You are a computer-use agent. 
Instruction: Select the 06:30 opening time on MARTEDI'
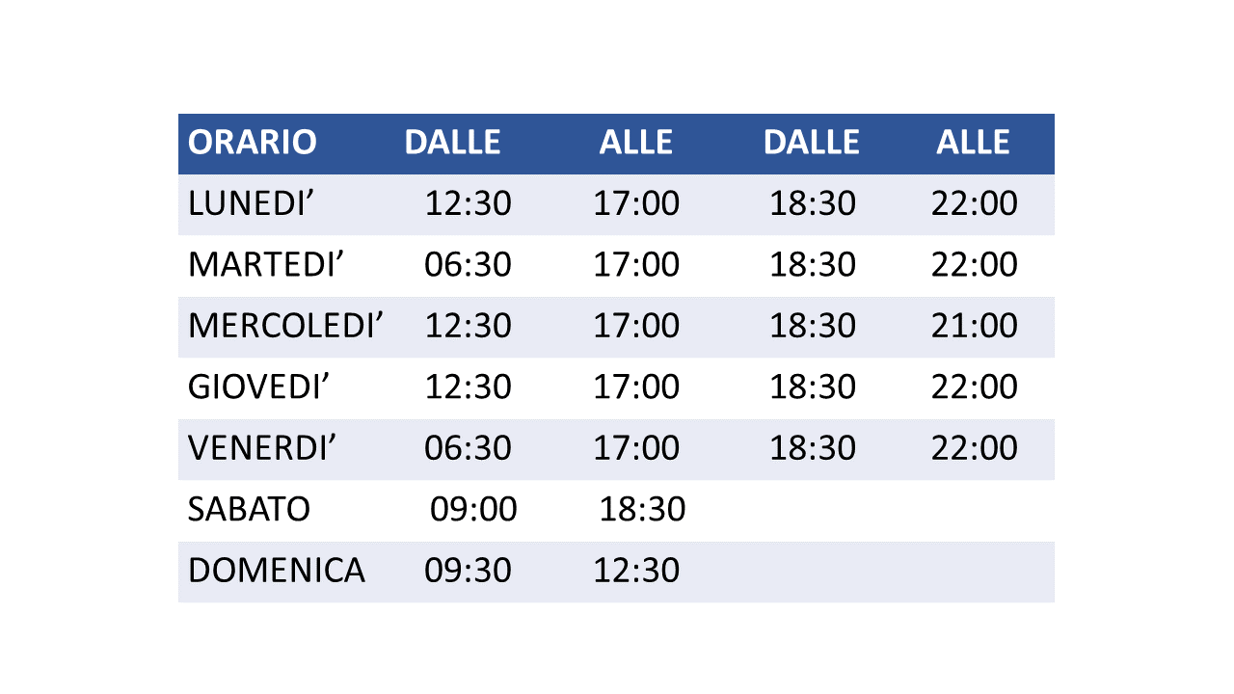[x=468, y=264]
